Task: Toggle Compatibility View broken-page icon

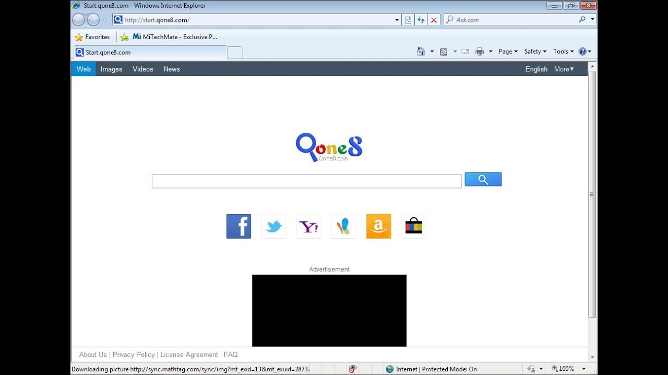Action: click(408, 20)
